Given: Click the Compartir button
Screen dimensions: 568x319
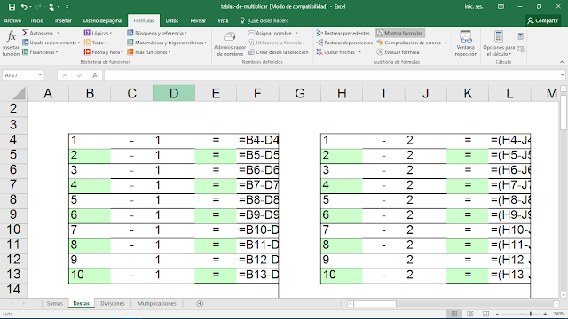Looking at the screenshot, I should coord(542,20).
